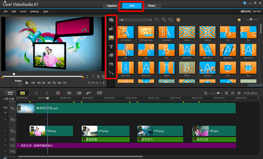Adjust timecode stepper arrows
The height and width of the screenshot is (159, 263).
point(103,83)
